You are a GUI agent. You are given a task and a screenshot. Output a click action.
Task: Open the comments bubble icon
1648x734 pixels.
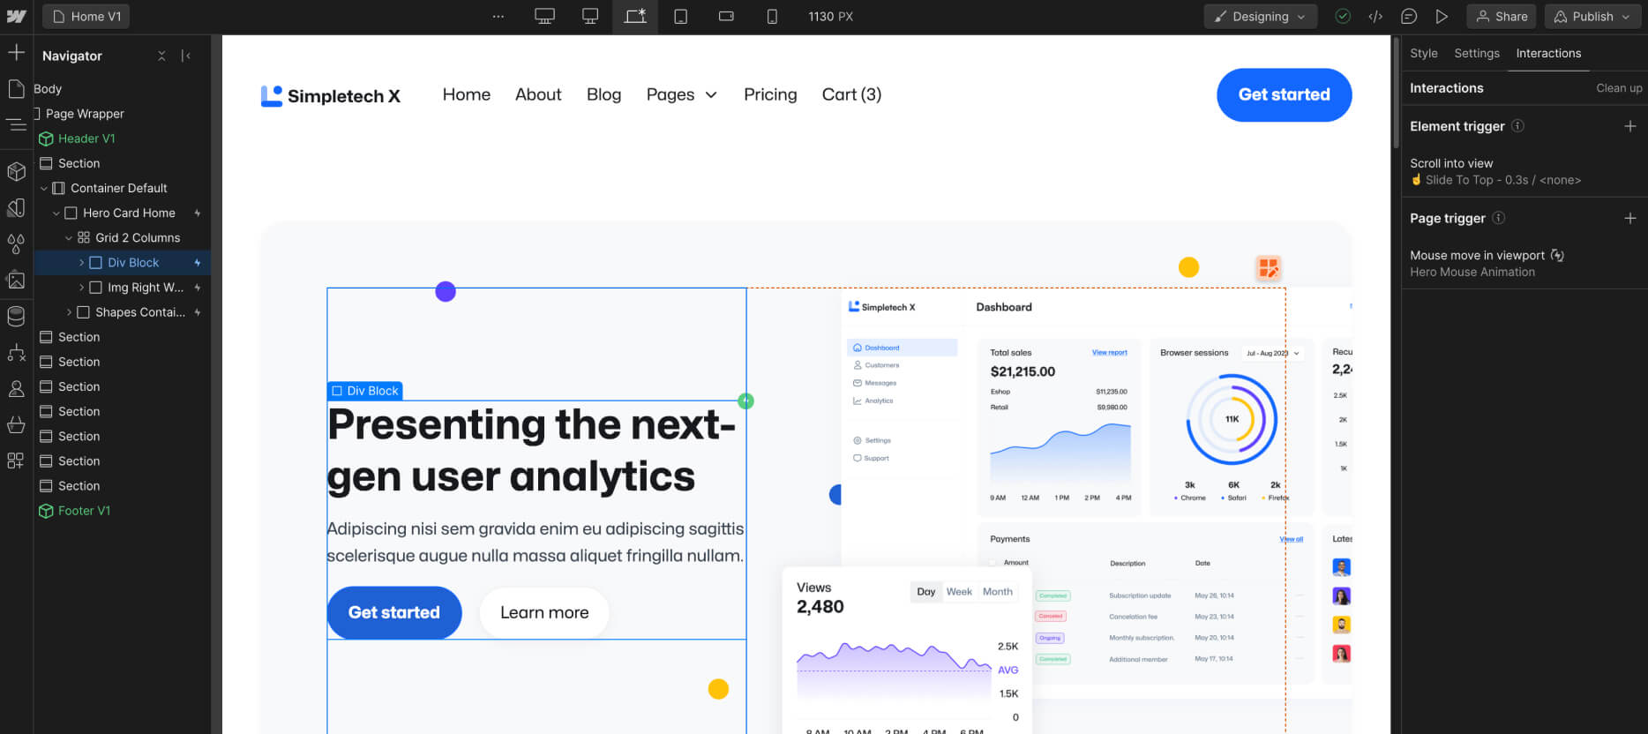tap(1409, 17)
